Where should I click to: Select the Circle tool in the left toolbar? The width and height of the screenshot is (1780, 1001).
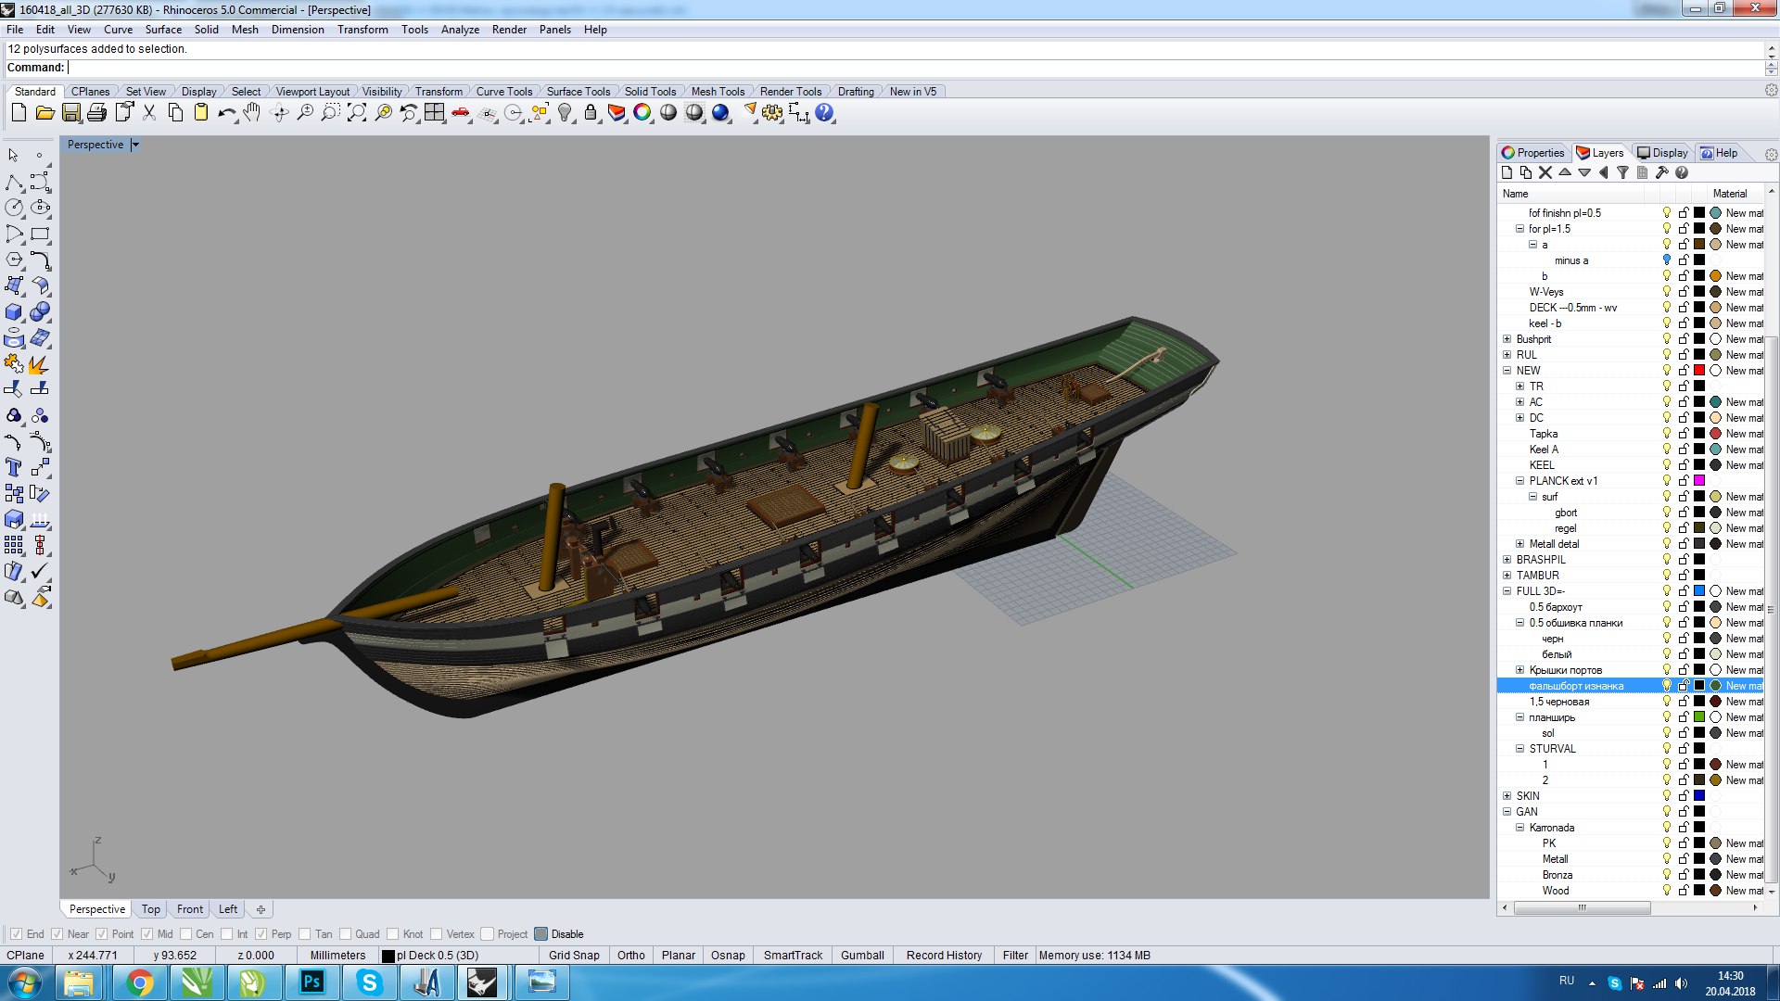[15, 208]
